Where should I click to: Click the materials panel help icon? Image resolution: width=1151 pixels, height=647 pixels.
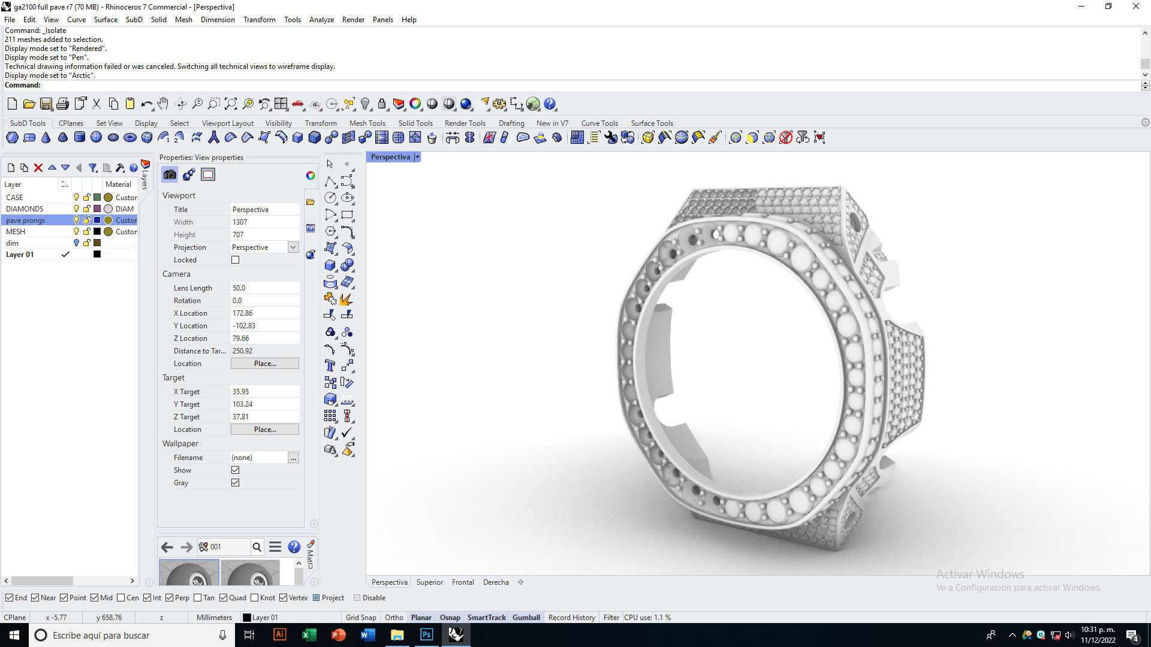tap(294, 547)
